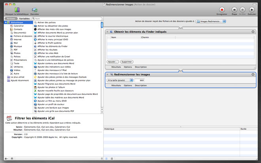
Task: Open Options in the Finder items action
Action: click(128, 67)
